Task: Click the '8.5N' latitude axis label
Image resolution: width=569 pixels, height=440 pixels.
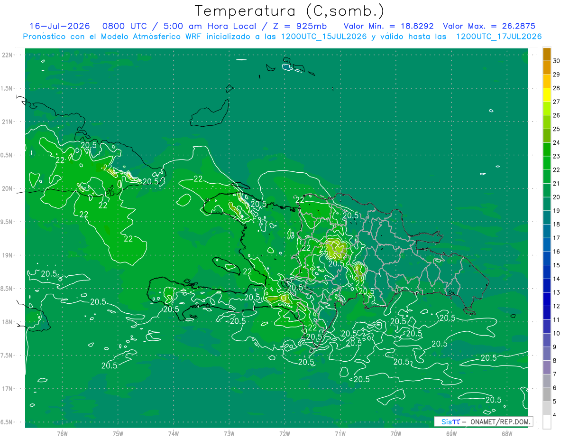Action: click(x=8, y=289)
